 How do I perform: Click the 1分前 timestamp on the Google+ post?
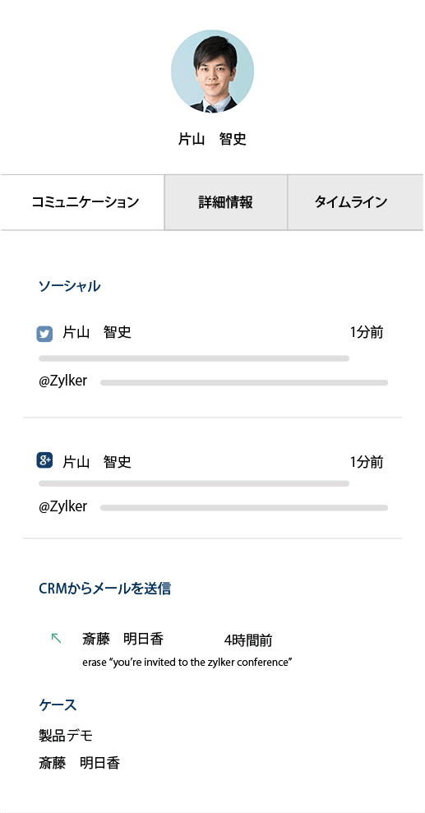(x=367, y=461)
